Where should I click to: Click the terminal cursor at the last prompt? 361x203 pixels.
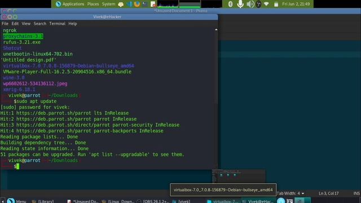click(x=17, y=166)
